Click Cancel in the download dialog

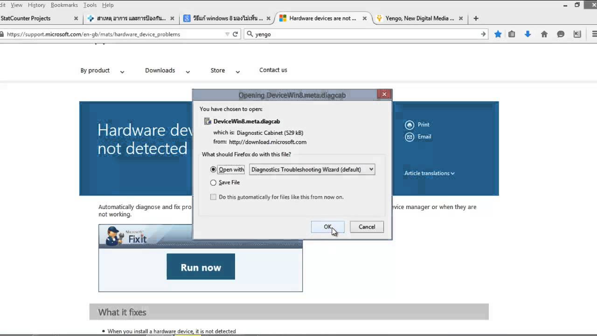click(x=367, y=227)
